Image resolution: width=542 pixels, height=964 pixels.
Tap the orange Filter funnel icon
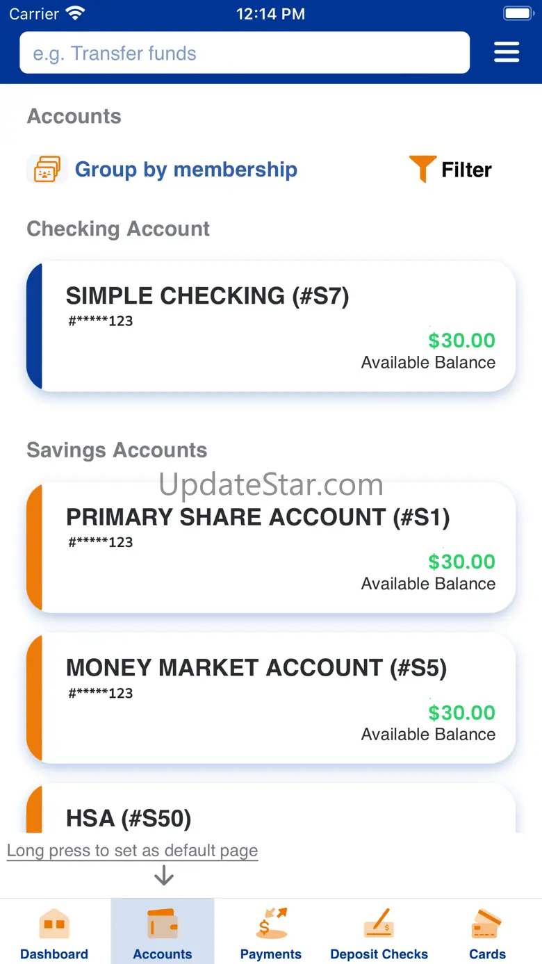pyautogui.click(x=422, y=169)
